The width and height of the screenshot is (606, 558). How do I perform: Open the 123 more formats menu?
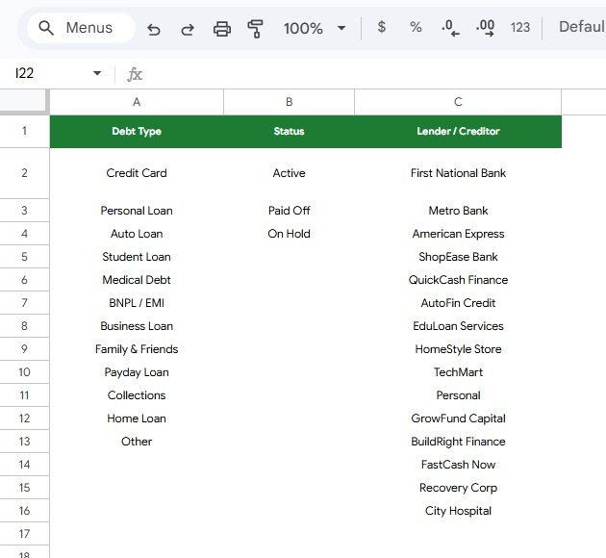(x=519, y=28)
